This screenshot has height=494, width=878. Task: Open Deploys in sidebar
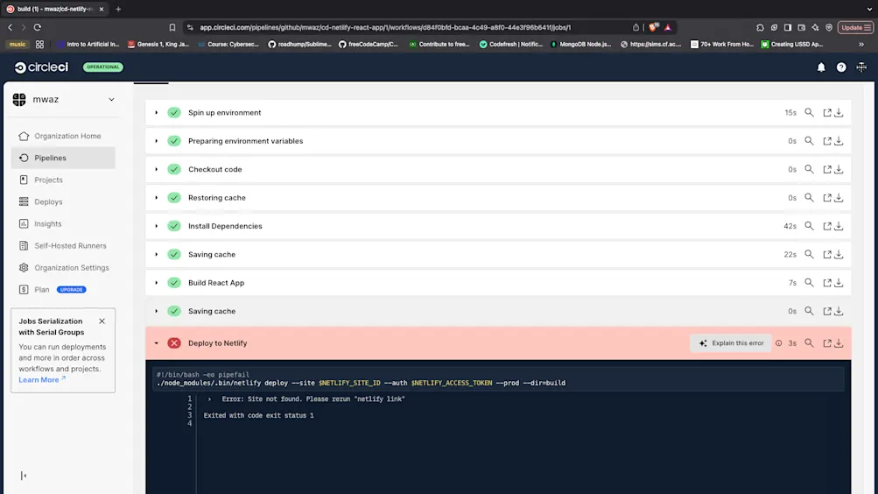(x=63, y=201)
